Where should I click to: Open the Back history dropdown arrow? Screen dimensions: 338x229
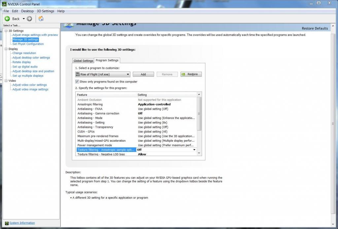coord(24,19)
